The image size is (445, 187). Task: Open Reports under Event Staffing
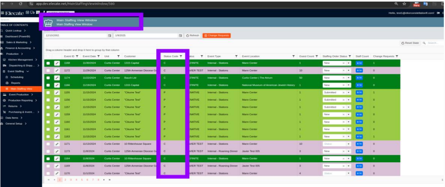pyautogui.click(x=15, y=83)
